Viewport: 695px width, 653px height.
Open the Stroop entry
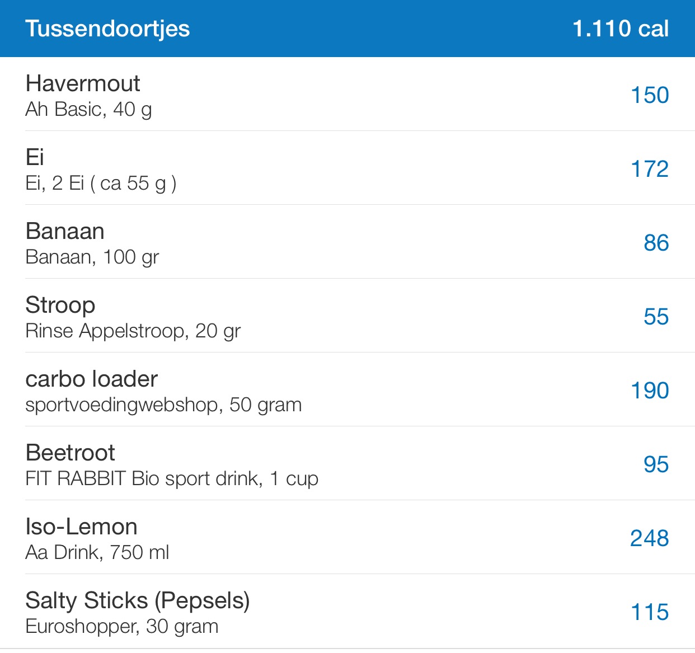[x=60, y=306]
